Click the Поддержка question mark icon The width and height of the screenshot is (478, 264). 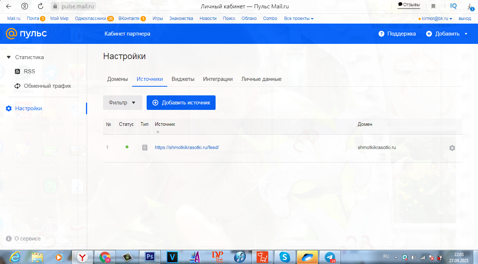pyautogui.click(x=381, y=34)
